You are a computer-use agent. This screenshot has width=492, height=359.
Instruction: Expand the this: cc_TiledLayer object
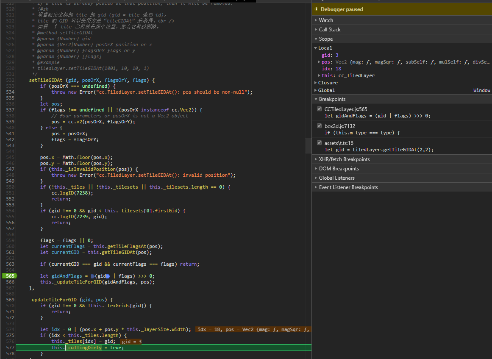click(319, 75)
